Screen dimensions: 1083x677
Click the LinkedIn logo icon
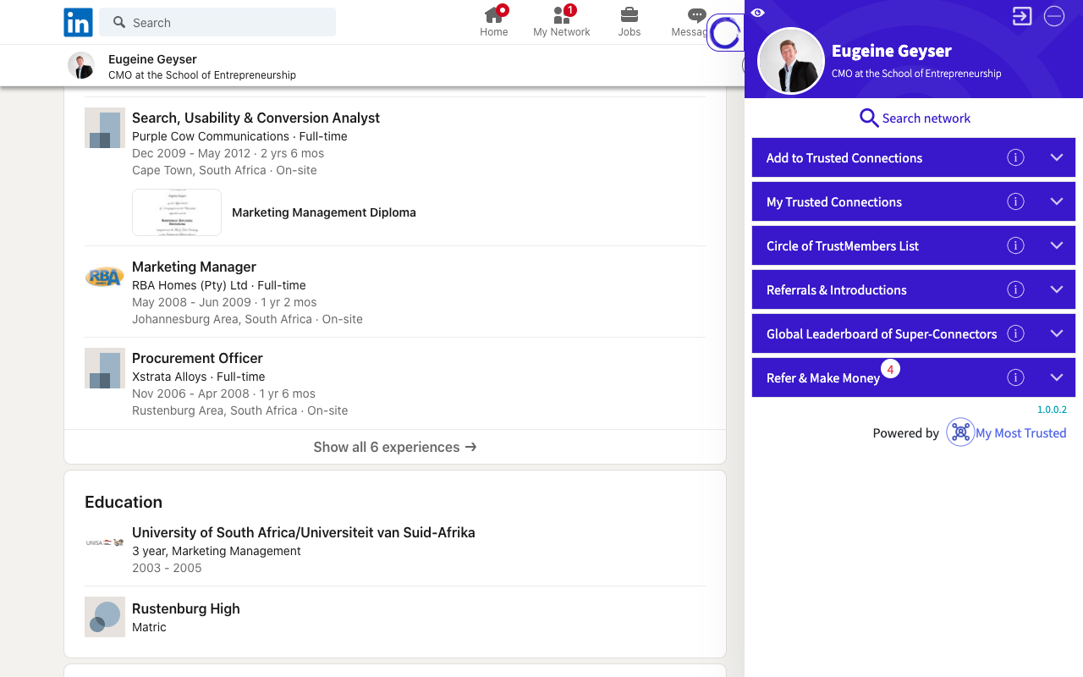click(x=79, y=23)
